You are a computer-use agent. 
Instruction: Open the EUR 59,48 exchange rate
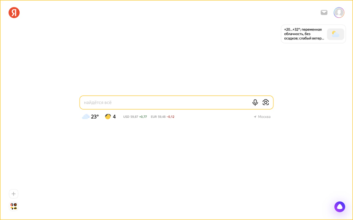coord(158,117)
